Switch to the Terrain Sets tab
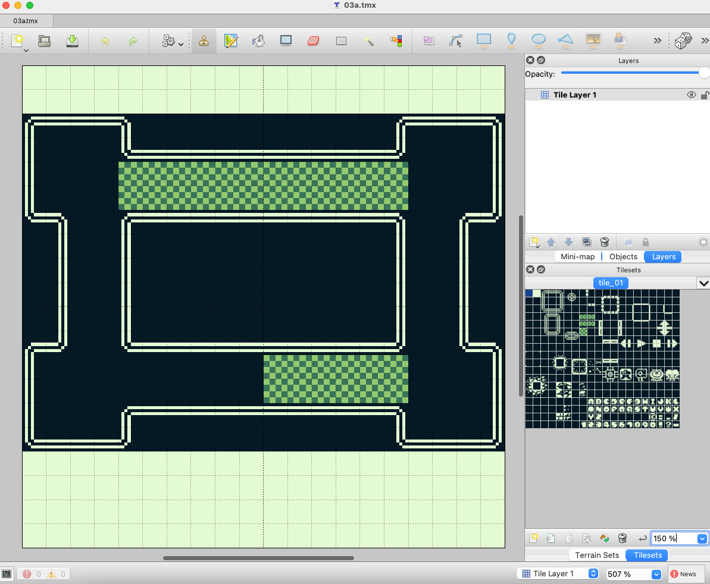The width and height of the screenshot is (710, 584). (597, 555)
